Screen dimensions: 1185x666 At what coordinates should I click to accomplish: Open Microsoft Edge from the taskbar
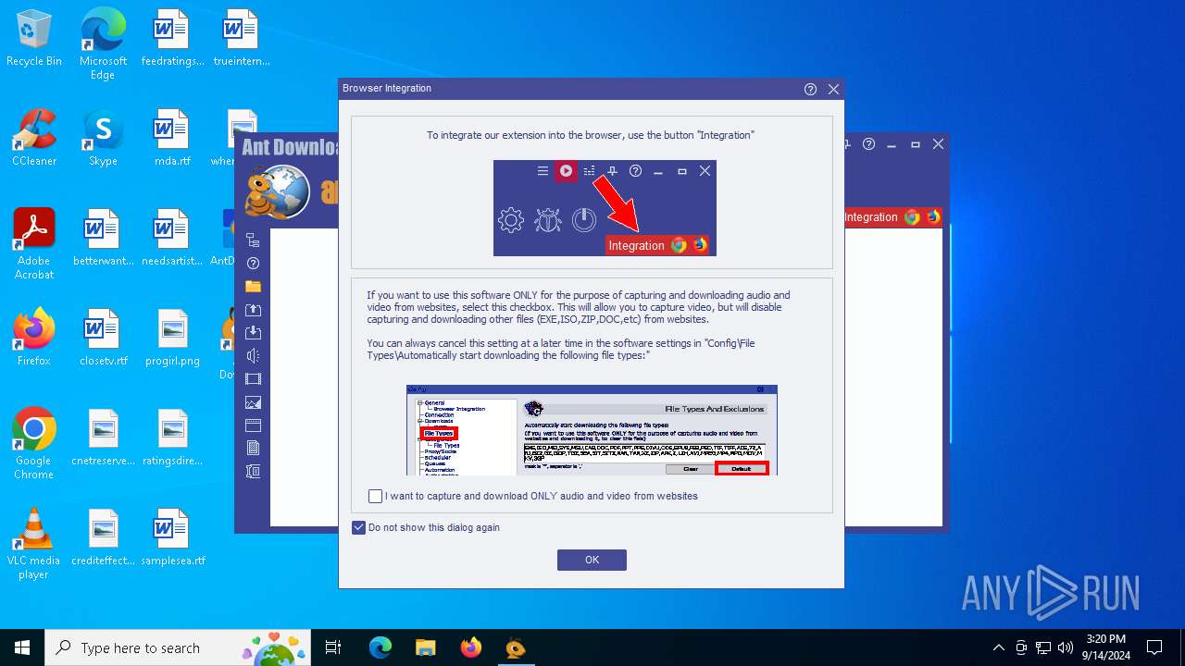pyautogui.click(x=380, y=647)
